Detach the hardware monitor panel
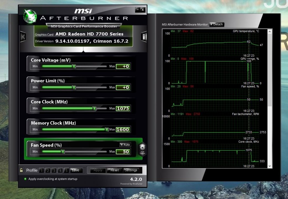This screenshot has height=199, width=288. [x=217, y=24]
